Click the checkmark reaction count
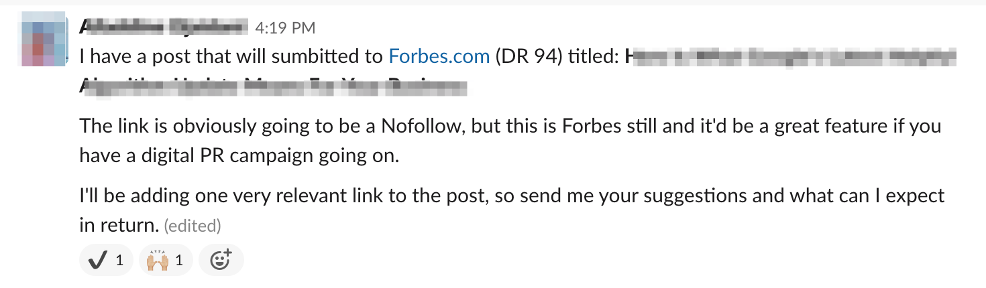Viewport: 986px width, 288px height. pos(119,260)
